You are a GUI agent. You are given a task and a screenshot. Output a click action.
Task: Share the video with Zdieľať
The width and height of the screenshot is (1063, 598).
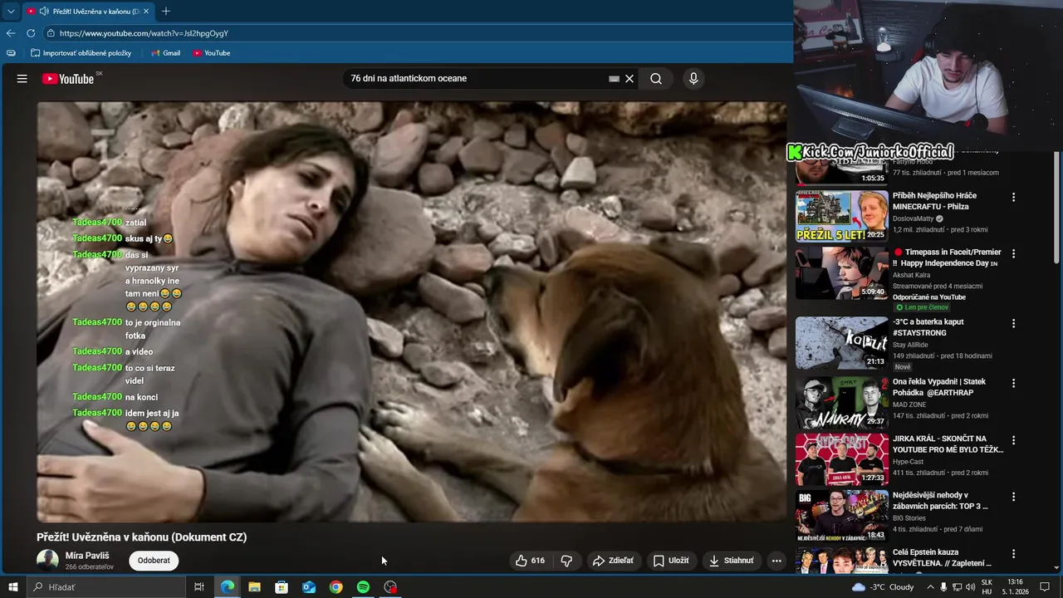tap(613, 561)
